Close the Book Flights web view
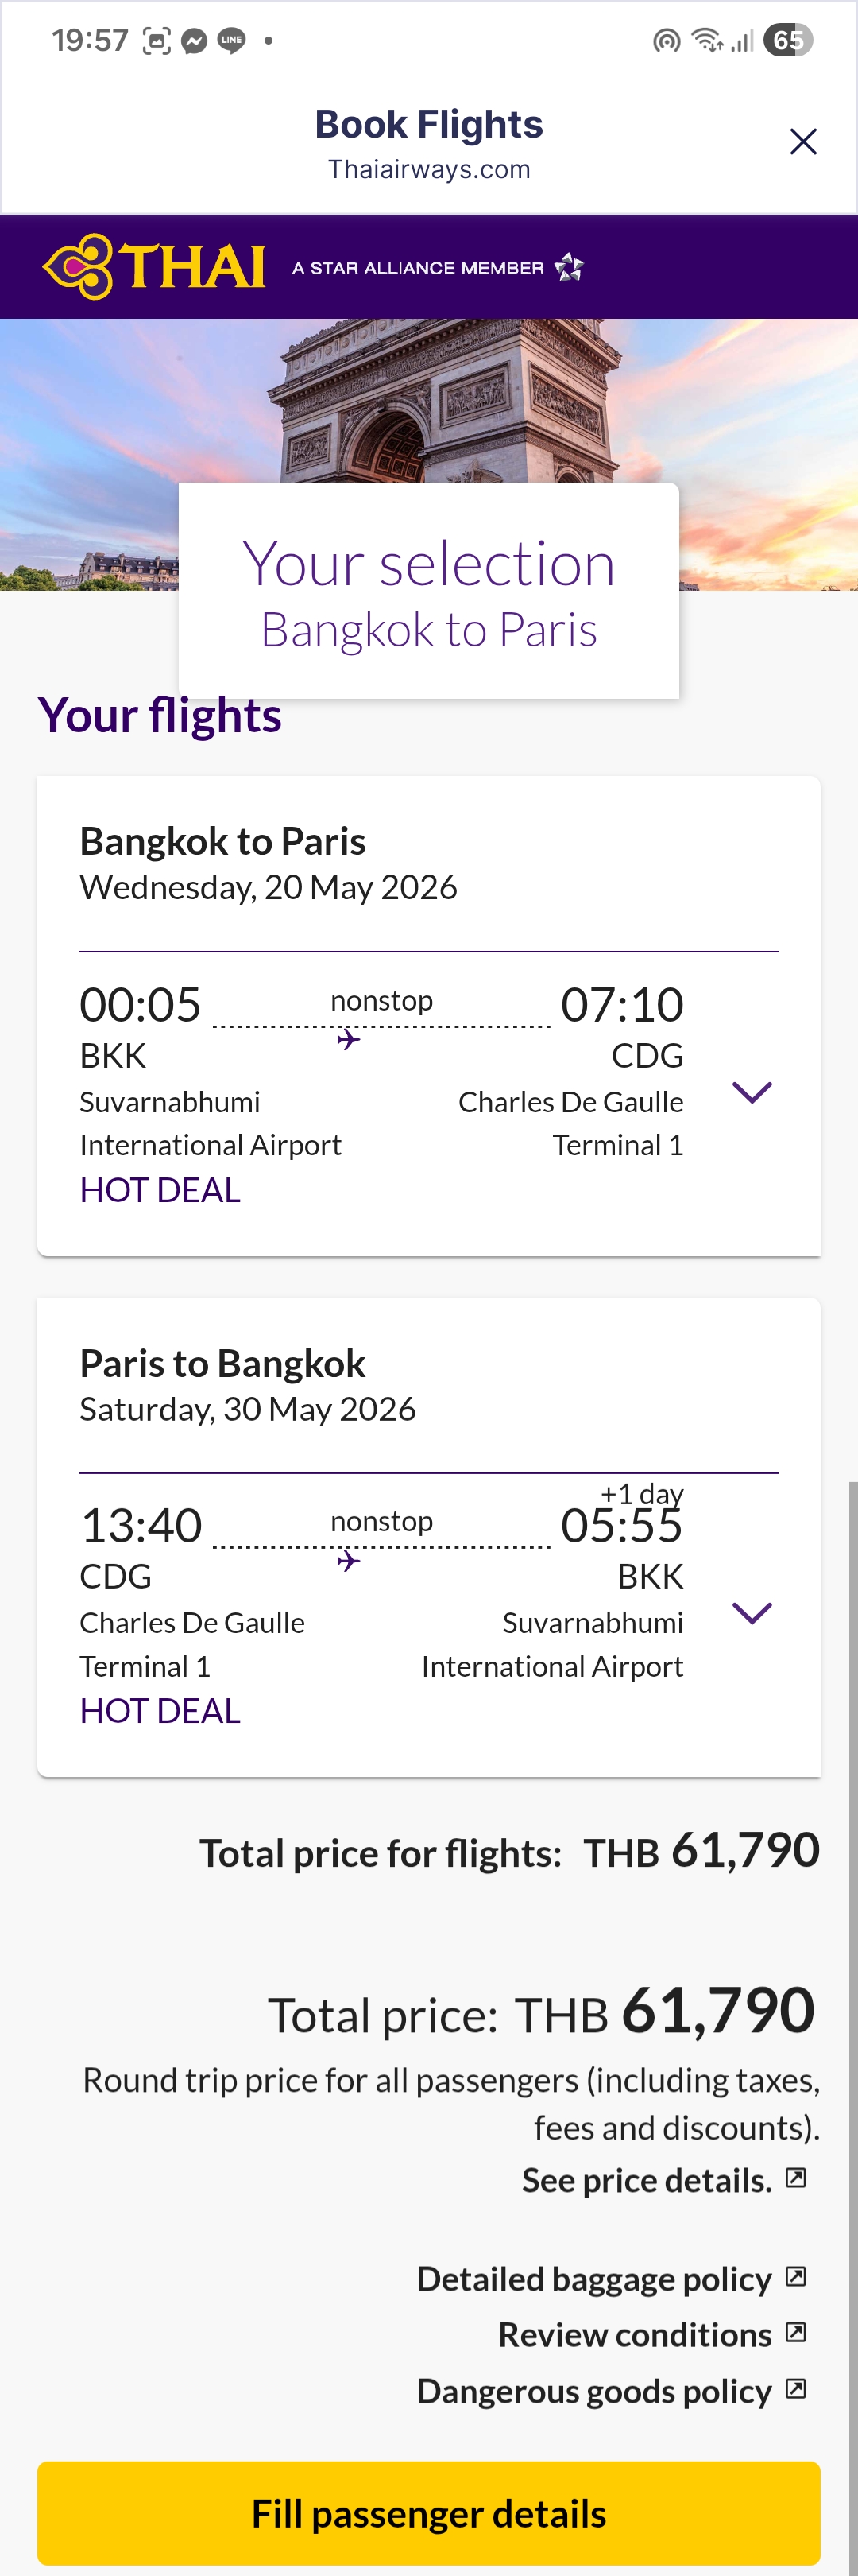This screenshot has width=858, height=2576. click(x=803, y=142)
